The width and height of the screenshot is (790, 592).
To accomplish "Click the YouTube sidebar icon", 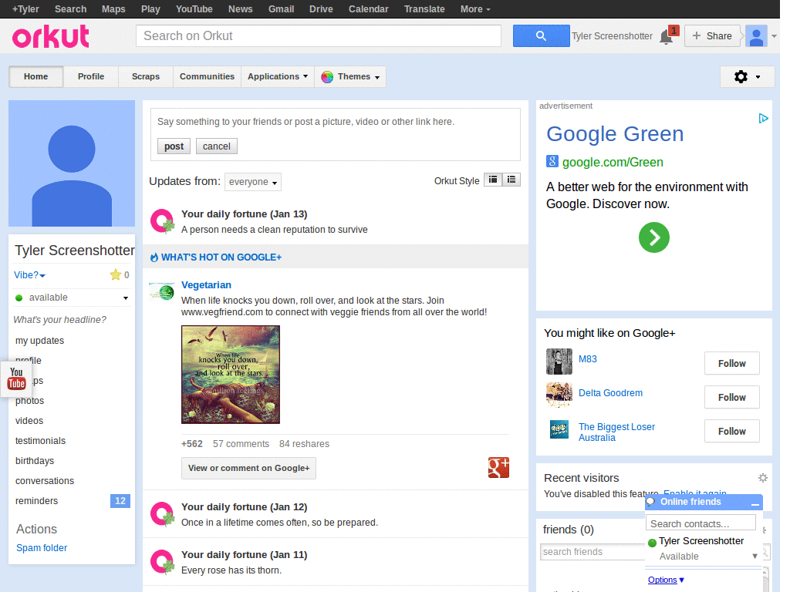I will coord(16,380).
